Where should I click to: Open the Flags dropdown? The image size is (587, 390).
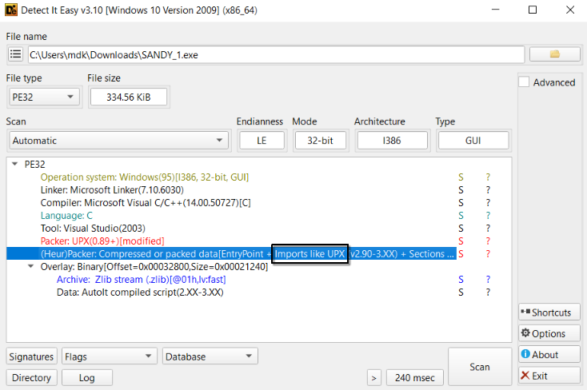(109, 356)
